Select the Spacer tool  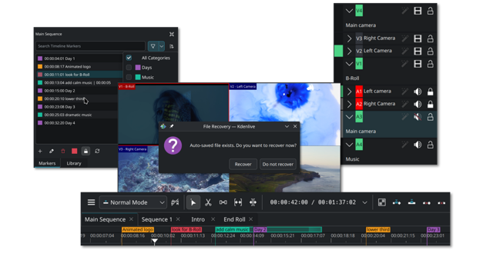coord(223,202)
